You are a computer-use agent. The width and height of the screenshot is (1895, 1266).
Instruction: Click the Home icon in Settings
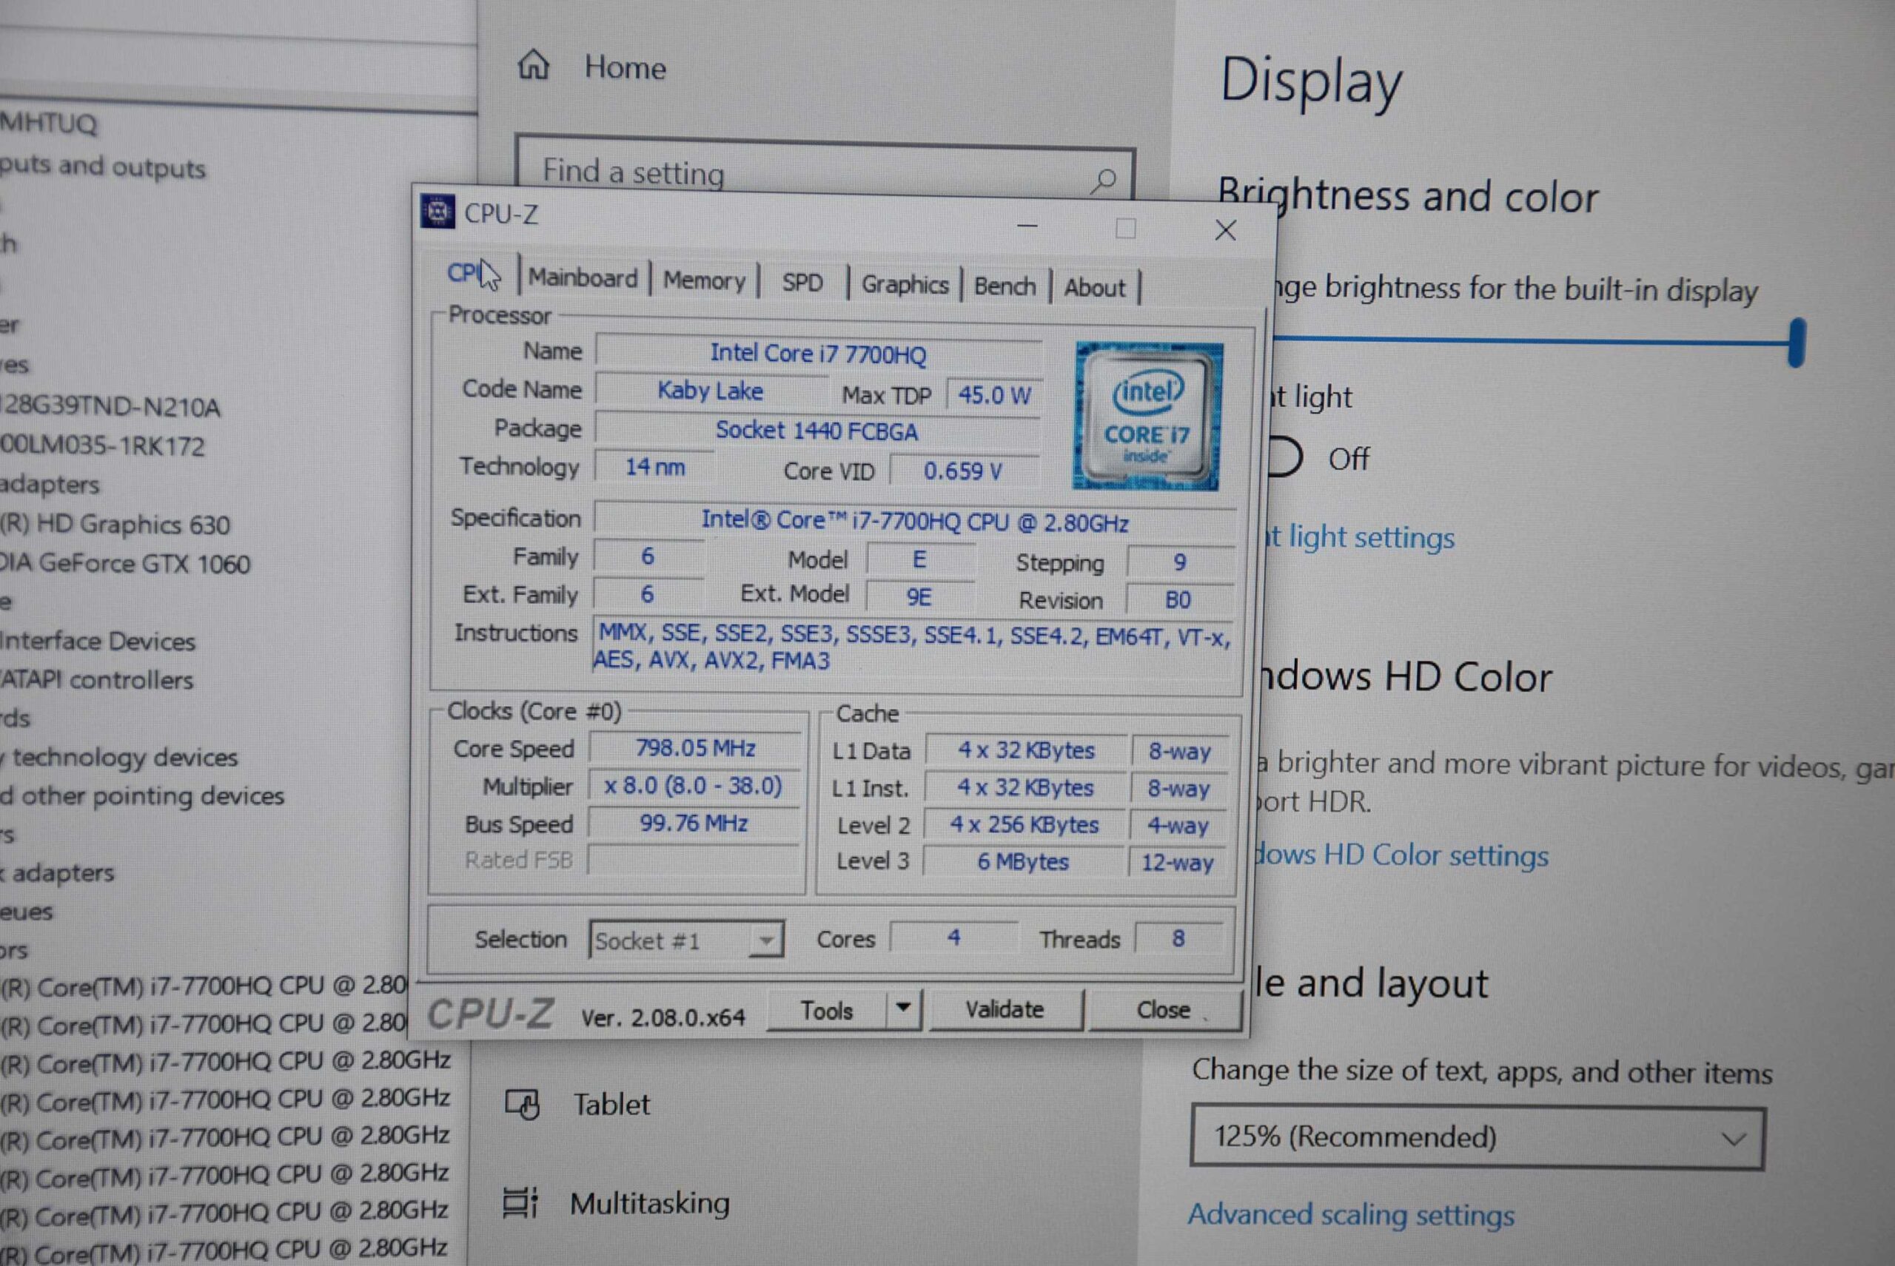pyautogui.click(x=533, y=65)
